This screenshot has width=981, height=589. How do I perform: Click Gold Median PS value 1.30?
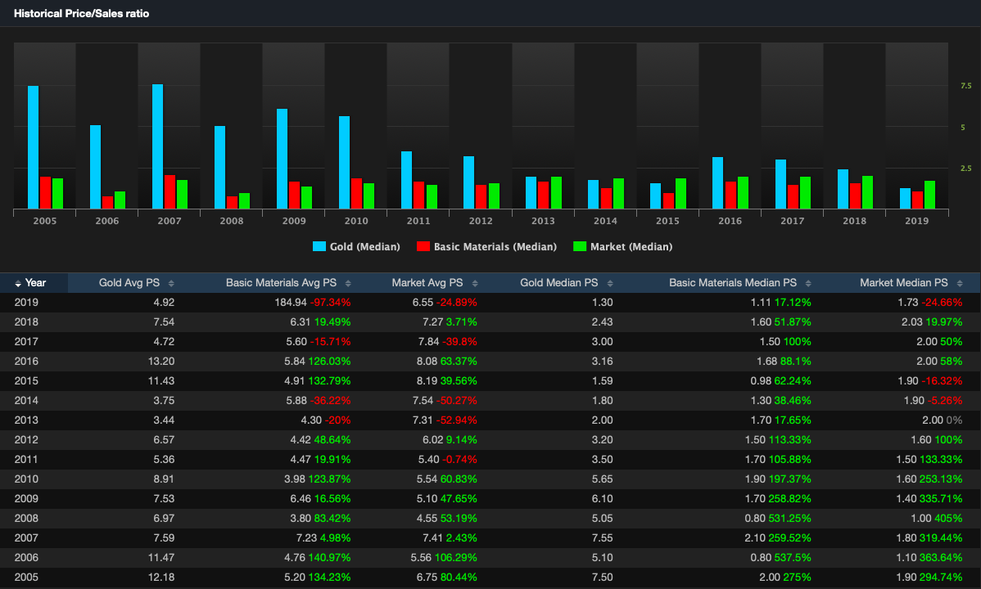click(603, 303)
